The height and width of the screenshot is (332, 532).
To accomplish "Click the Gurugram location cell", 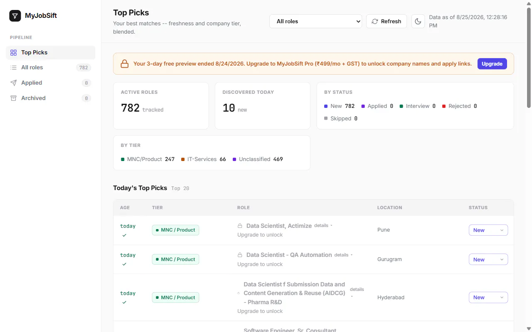I will [389, 259].
